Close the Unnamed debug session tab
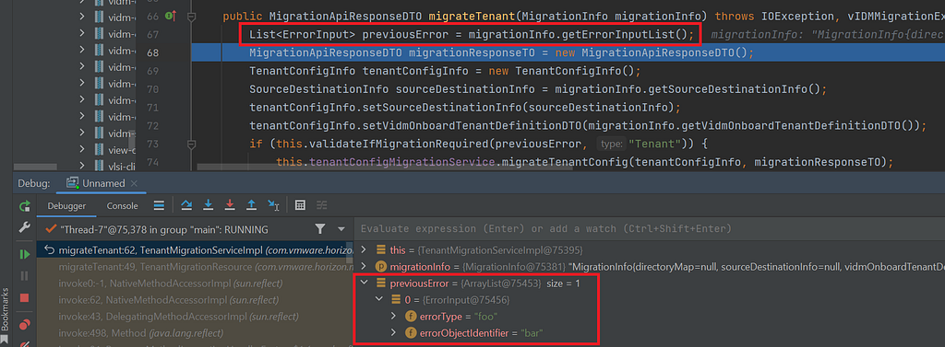 pos(134,183)
